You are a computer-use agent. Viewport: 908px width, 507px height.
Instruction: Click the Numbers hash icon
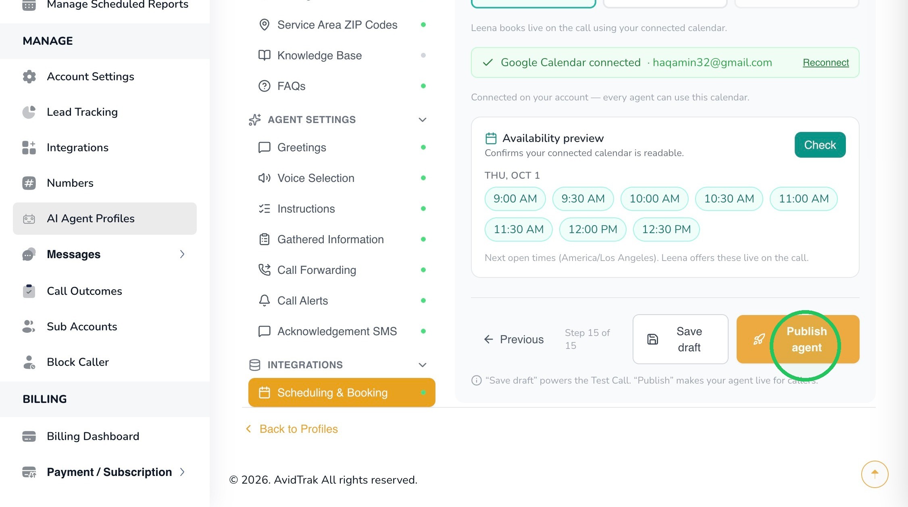(29, 183)
